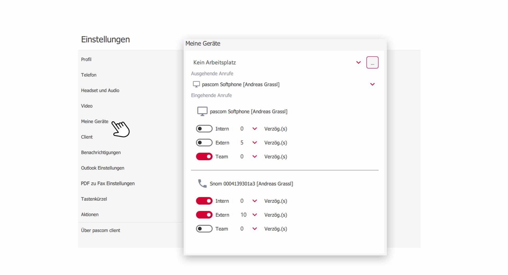The height and width of the screenshot is (275, 508).
Task: Click the Softphone Extern delay value 5
Action: click(242, 143)
